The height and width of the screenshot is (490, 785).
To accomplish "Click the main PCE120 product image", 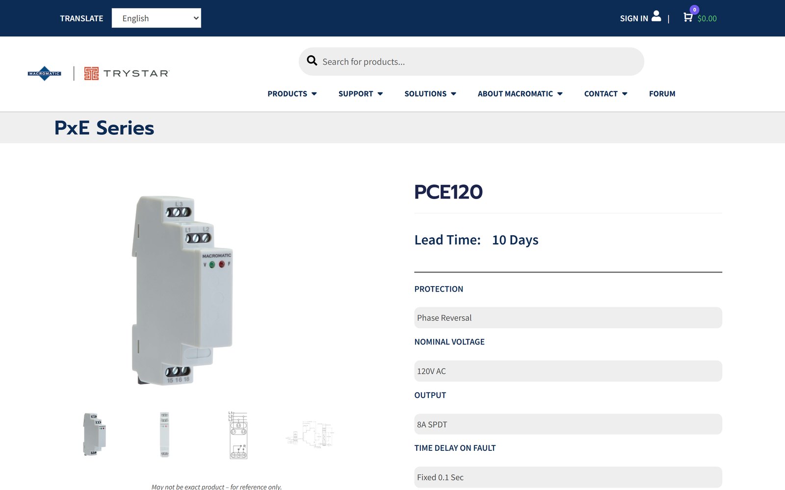I will pos(182,291).
